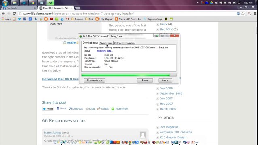Screen dimensions: 258x145
Task: Click the download dialog green arrow button
Action: coord(156,36)
